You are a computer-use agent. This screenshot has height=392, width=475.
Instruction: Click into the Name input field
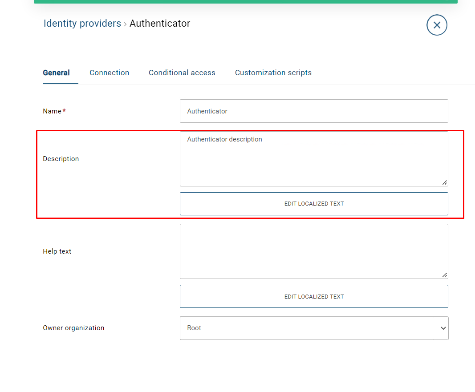click(313, 111)
